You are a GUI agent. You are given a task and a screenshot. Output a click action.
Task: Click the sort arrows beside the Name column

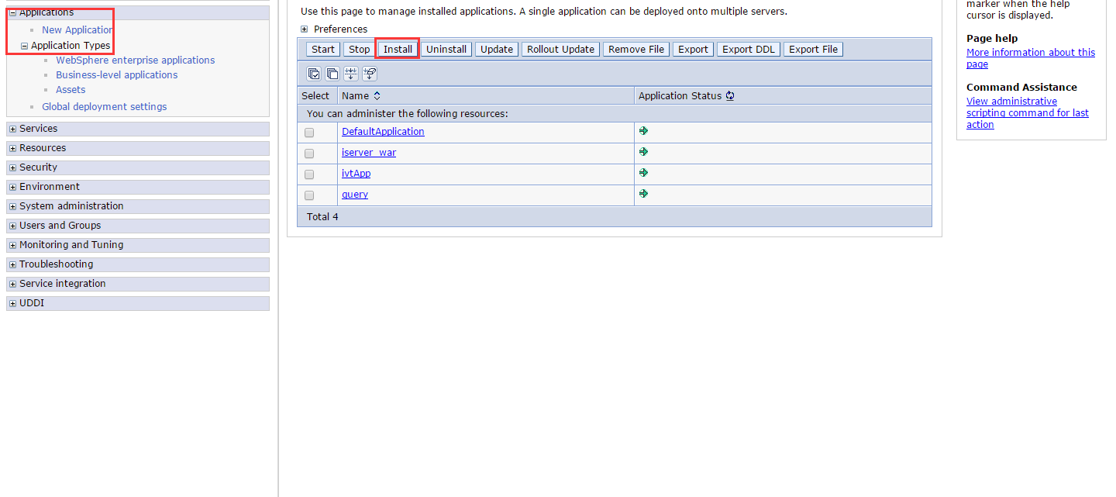click(x=377, y=96)
